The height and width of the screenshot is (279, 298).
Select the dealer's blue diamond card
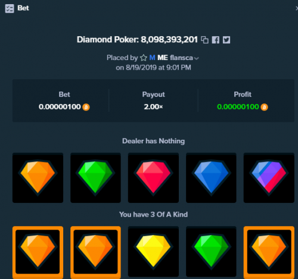click(211, 178)
